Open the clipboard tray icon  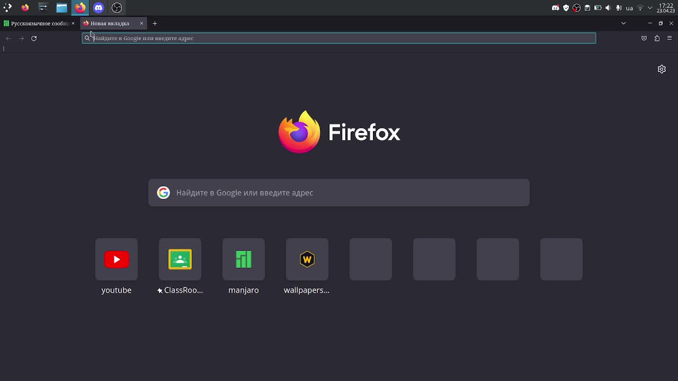(587, 8)
